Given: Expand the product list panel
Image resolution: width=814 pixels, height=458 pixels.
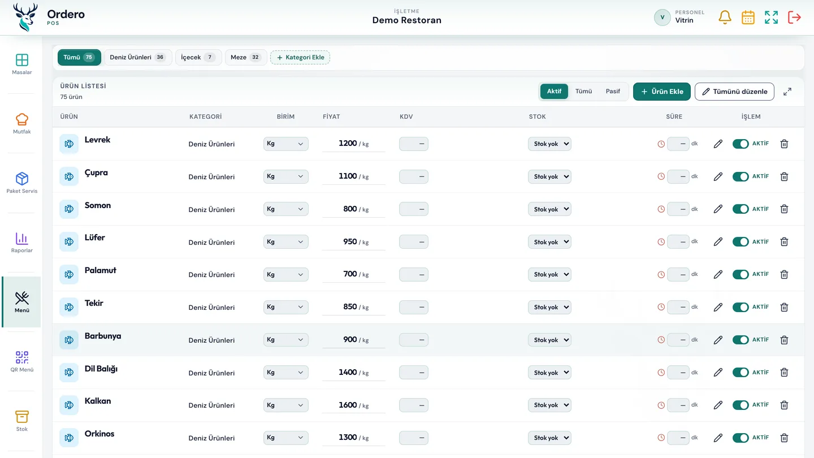Looking at the screenshot, I should (x=787, y=92).
